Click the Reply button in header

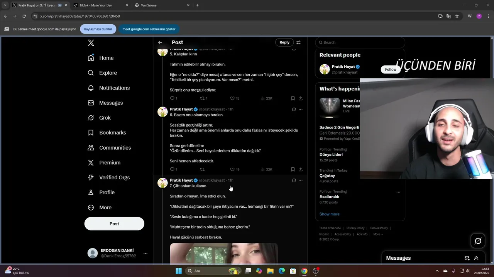[284, 42]
